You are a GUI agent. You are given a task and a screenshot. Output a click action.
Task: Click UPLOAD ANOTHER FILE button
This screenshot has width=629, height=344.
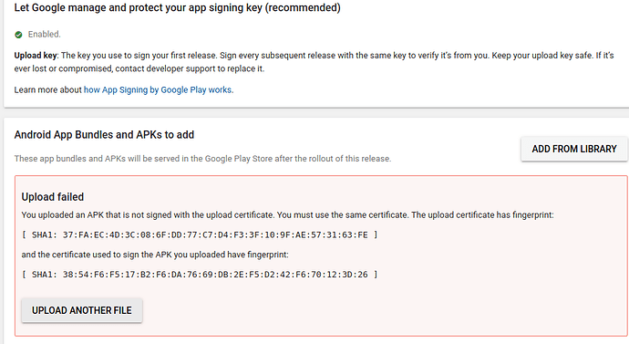click(82, 310)
